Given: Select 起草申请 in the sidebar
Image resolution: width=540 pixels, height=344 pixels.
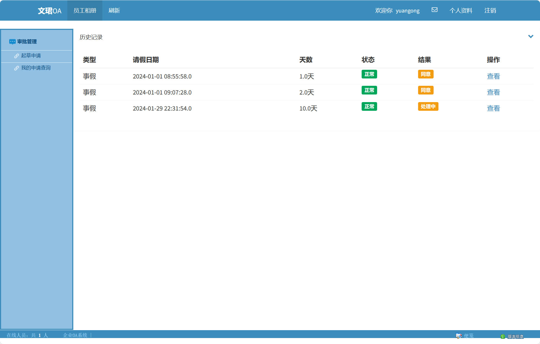Looking at the screenshot, I should [31, 56].
